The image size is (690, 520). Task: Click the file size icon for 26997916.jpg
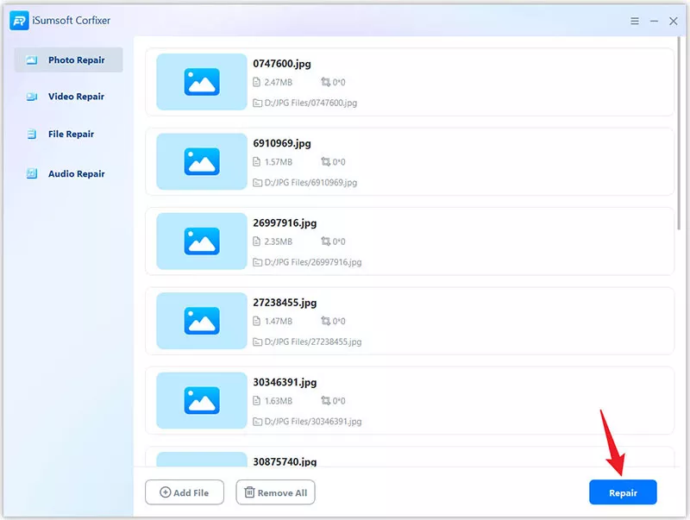point(257,241)
